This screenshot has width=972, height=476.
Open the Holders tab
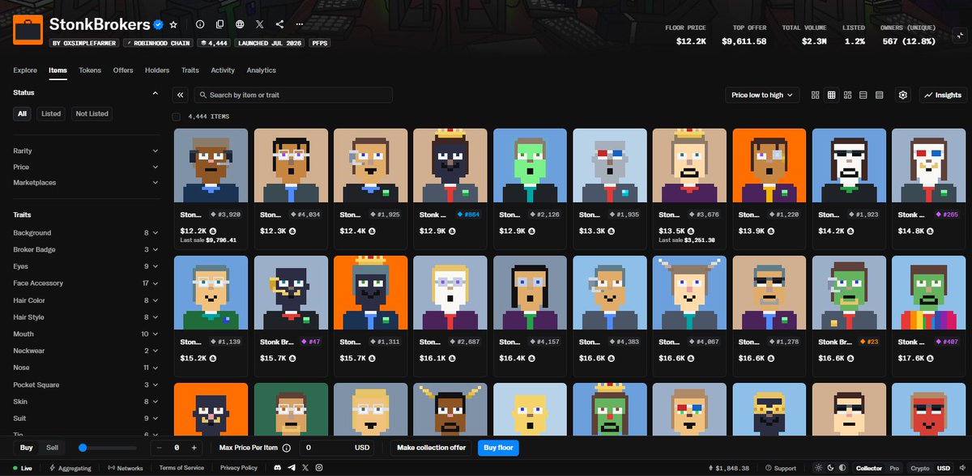[157, 70]
